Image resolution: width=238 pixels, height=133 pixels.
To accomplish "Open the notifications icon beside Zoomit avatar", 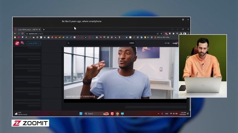I will [22, 43].
